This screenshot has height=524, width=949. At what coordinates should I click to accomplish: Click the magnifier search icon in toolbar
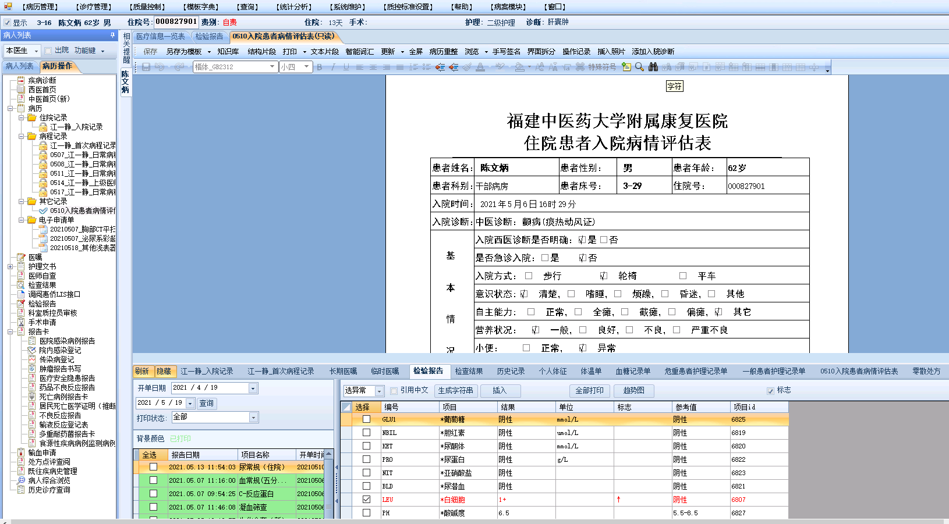point(639,67)
